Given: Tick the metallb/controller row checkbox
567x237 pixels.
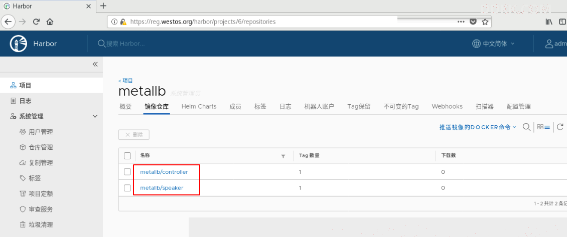Looking at the screenshot, I should pos(127,172).
